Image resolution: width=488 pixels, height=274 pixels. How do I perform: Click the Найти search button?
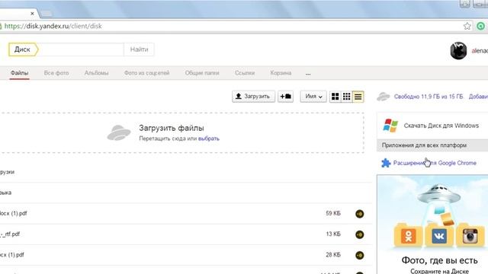tap(139, 49)
